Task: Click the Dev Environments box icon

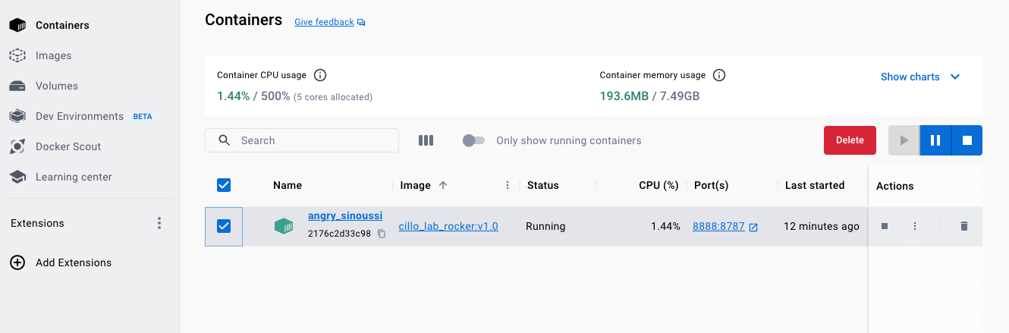Action: pos(17,116)
